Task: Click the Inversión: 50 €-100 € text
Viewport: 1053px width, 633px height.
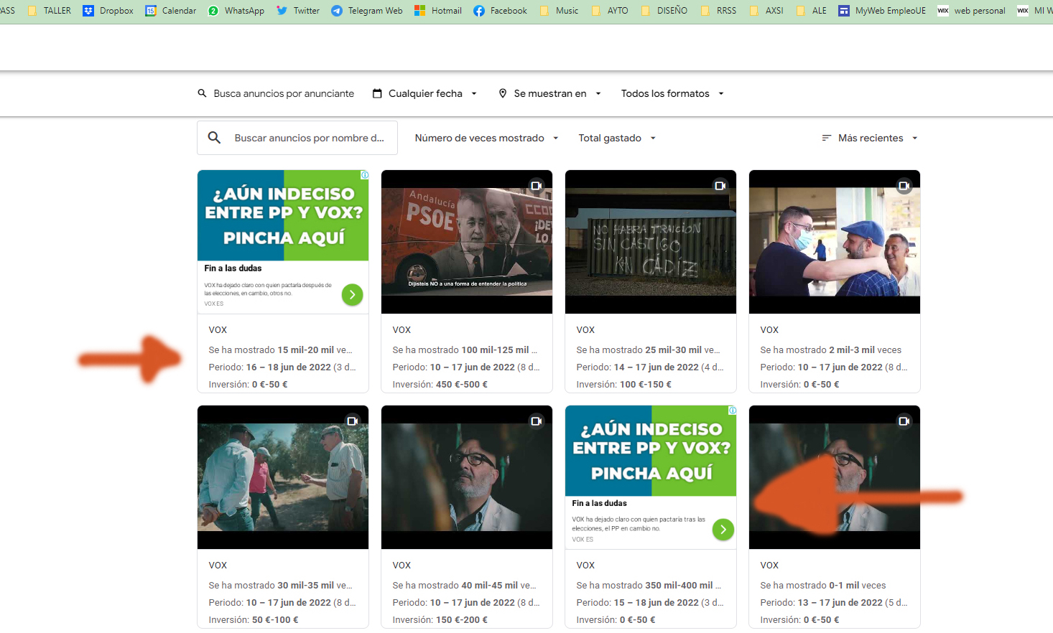Action: 254,620
